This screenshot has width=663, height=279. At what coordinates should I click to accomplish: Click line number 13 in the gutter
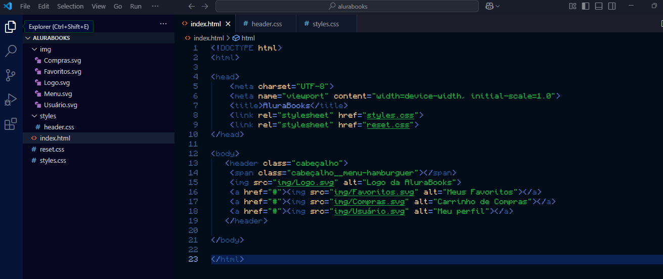pos(193,163)
